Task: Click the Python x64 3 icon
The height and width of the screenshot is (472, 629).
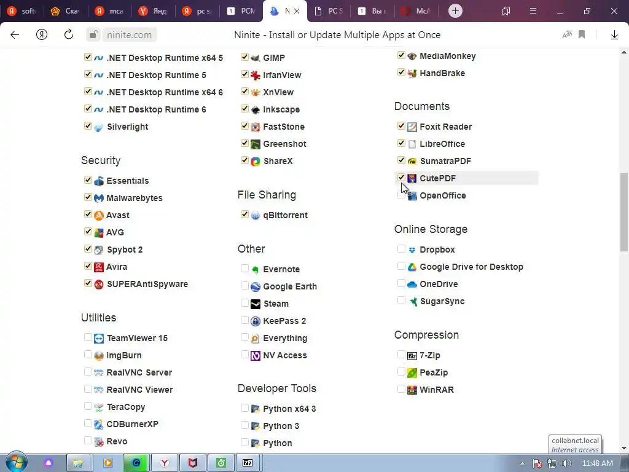Action: (x=255, y=409)
